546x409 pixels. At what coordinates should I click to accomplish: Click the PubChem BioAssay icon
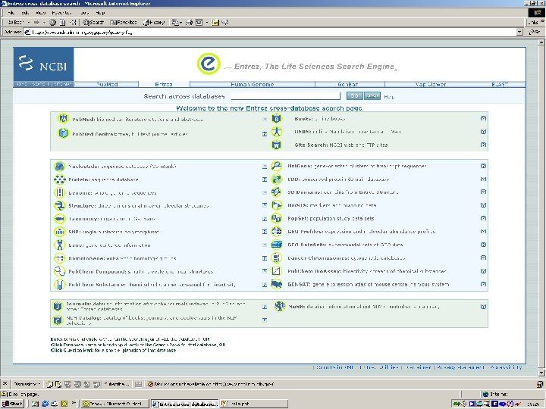coord(277,270)
